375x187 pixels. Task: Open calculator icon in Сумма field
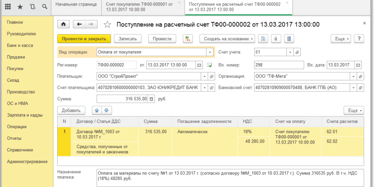click(x=151, y=99)
